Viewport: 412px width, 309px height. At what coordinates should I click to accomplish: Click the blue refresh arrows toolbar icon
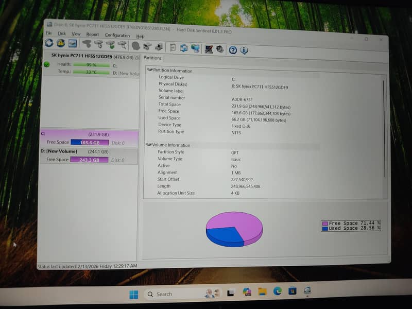tap(49, 44)
